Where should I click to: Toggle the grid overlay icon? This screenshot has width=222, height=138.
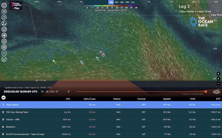4,47
